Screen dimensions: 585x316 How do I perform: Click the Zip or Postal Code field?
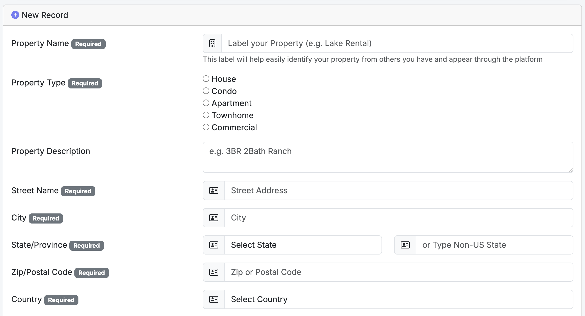tap(399, 272)
